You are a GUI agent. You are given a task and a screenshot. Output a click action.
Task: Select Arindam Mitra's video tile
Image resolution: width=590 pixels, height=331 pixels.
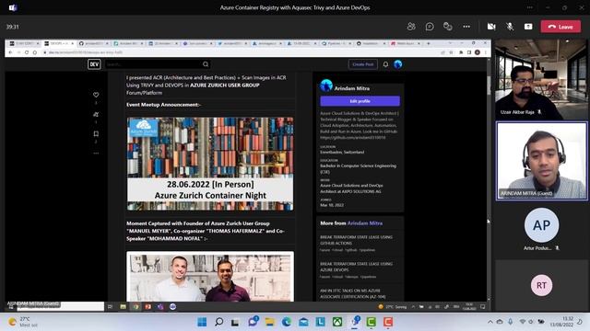pyautogui.click(x=541, y=161)
